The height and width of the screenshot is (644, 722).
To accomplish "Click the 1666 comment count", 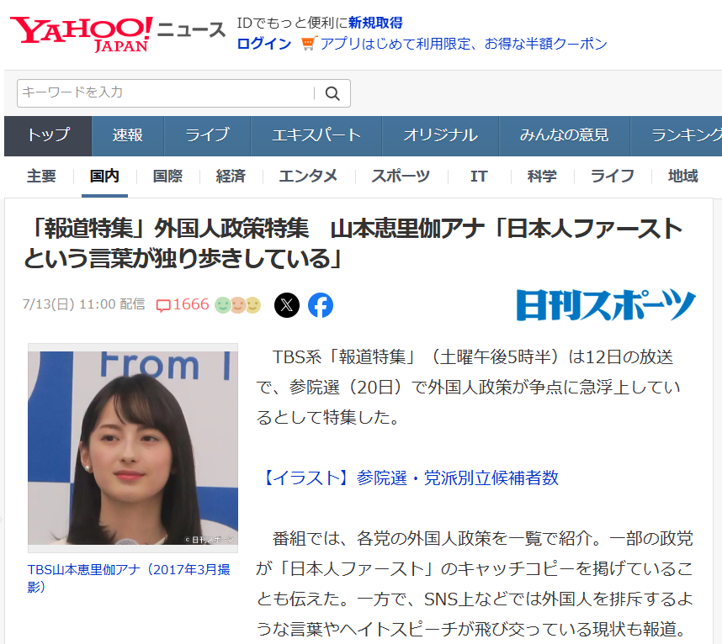I will click(x=191, y=304).
